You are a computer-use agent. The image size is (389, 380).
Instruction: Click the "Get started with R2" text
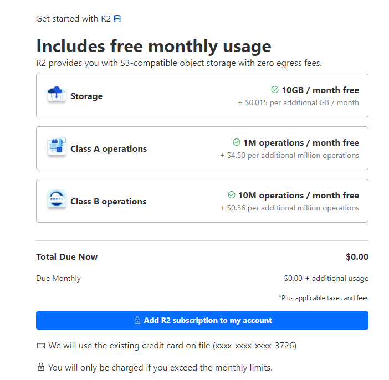[73, 19]
